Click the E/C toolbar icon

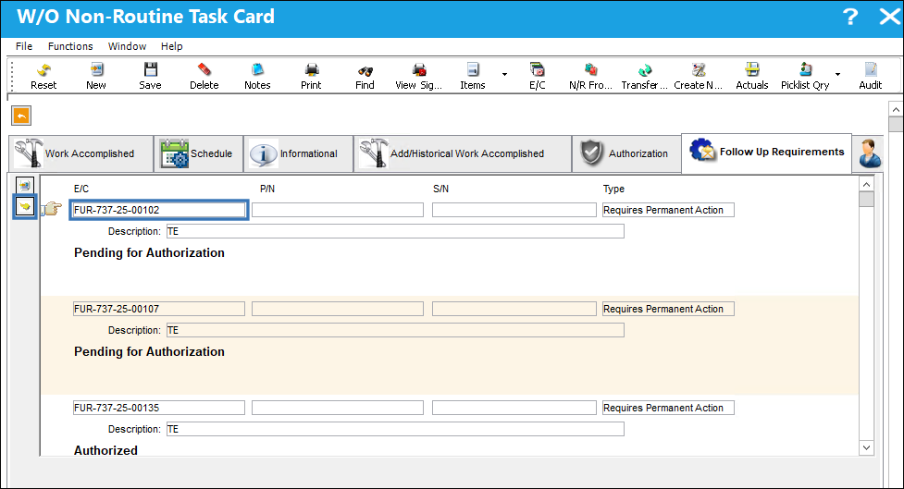(537, 77)
